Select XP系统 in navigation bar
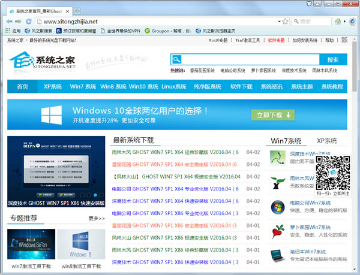Screen dimensions: 360x275 point(53,86)
